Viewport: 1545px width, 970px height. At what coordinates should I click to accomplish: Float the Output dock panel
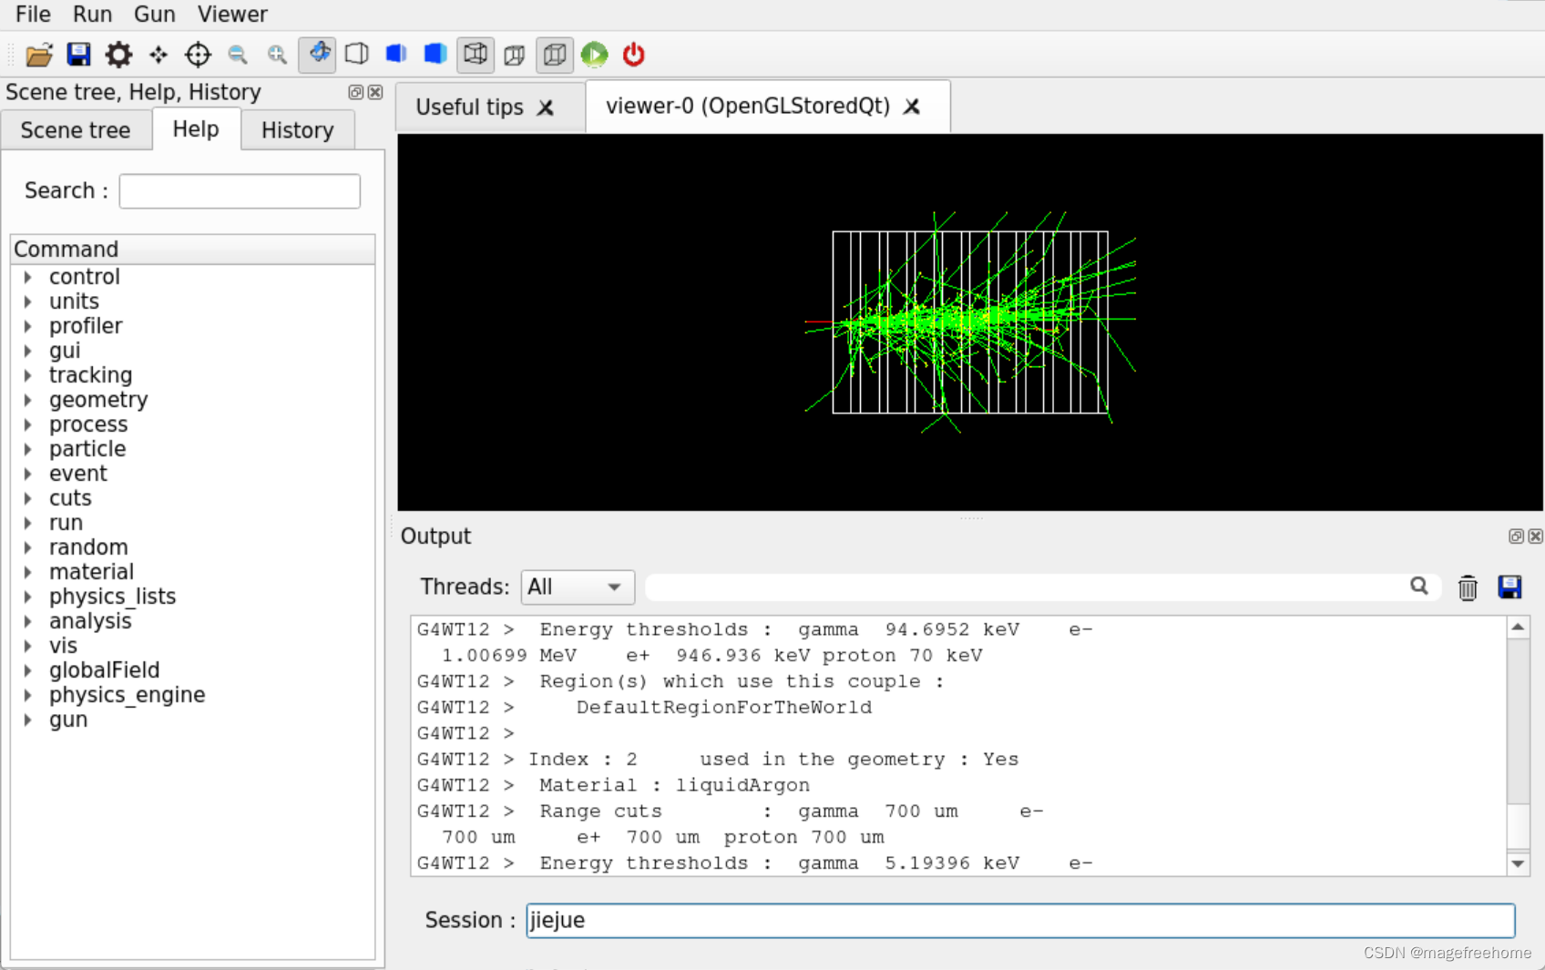click(x=1516, y=536)
